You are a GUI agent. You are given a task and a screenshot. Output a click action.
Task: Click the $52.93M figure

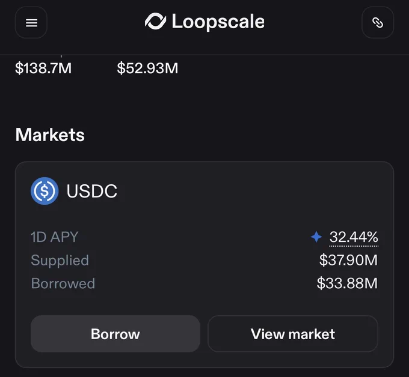point(147,68)
